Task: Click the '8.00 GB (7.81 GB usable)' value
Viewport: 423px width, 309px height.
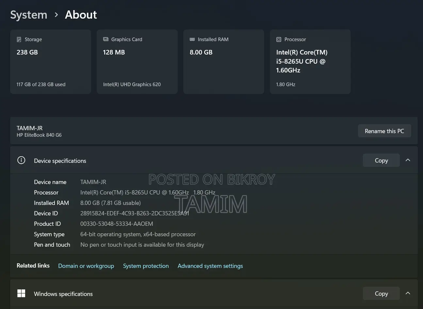Action: point(110,203)
